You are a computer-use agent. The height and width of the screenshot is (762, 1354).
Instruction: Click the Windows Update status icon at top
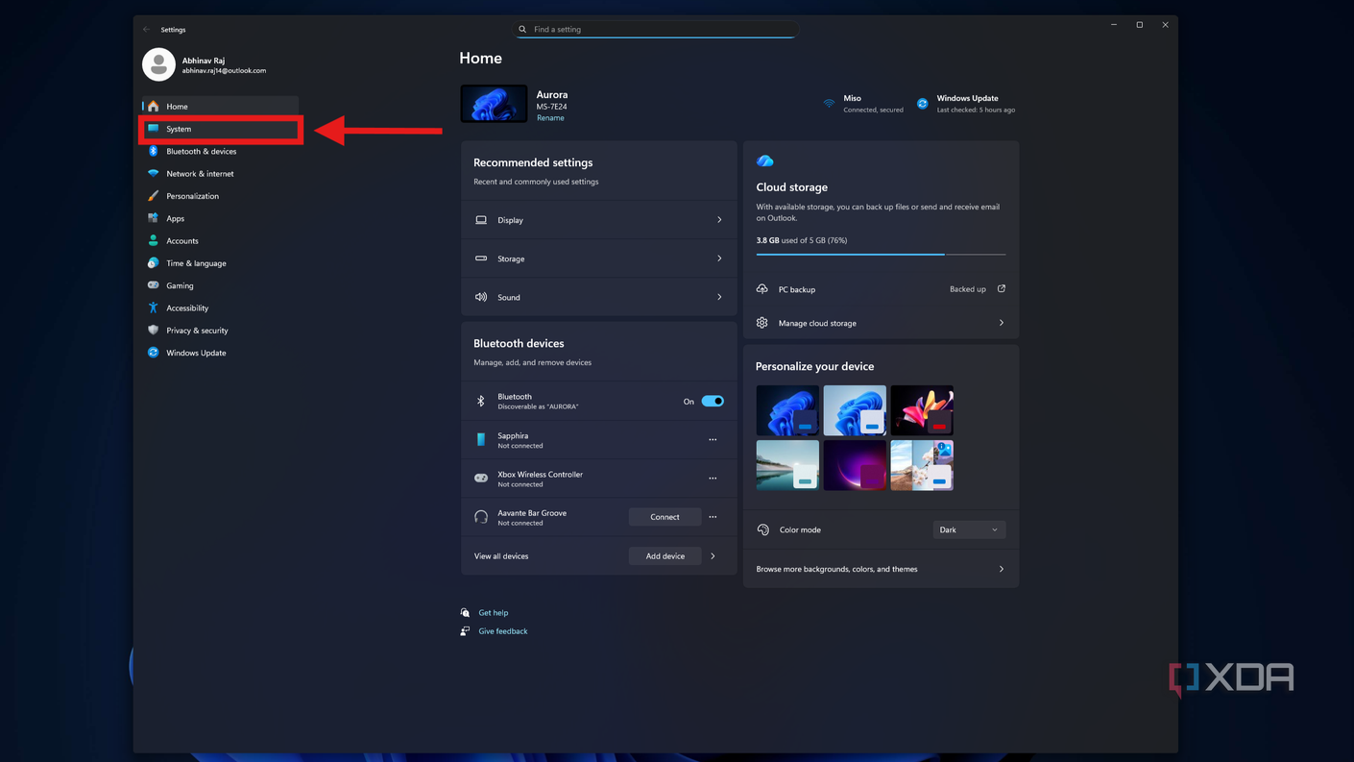point(922,103)
